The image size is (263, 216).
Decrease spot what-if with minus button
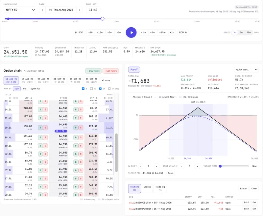coord(181,166)
